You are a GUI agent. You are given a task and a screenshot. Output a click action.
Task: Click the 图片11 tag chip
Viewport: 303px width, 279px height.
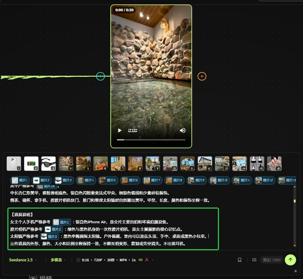tap(242, 180)
